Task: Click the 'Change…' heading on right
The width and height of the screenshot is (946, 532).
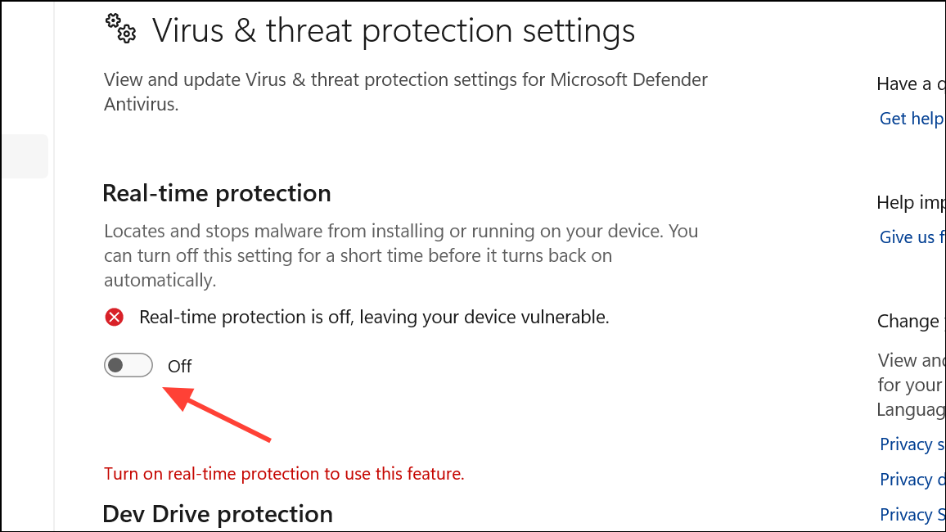Action: pyautogui.click(x=911, y=322)
